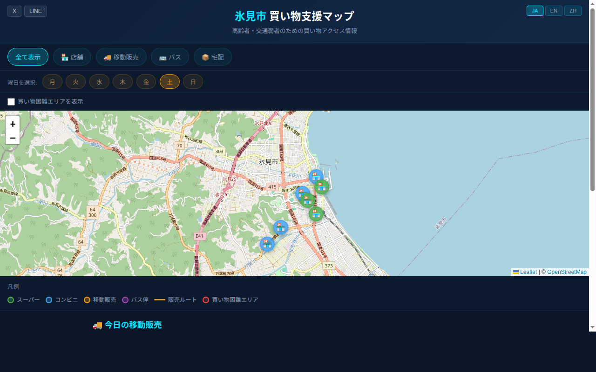
Task: Share via the LINE button
Action: 35,11
